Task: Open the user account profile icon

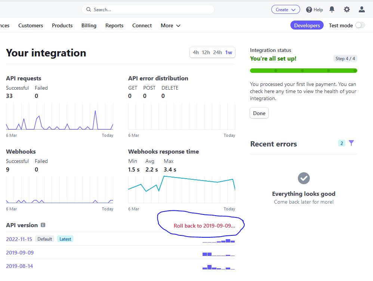Action: pyautogui.click(x=361, y=9)
